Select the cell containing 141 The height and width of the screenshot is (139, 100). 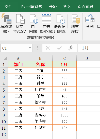click(64, 109)
